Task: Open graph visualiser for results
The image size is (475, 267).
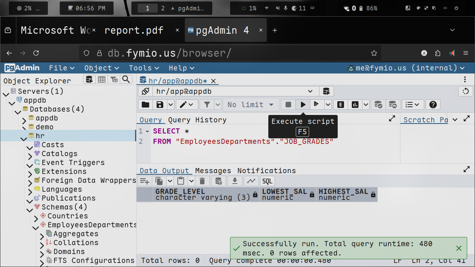Action: click(x=251, y=181)
